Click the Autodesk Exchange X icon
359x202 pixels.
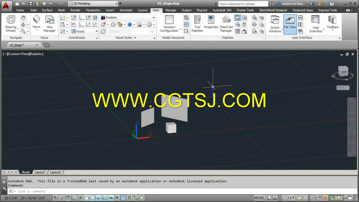click(x=312, y=4)
